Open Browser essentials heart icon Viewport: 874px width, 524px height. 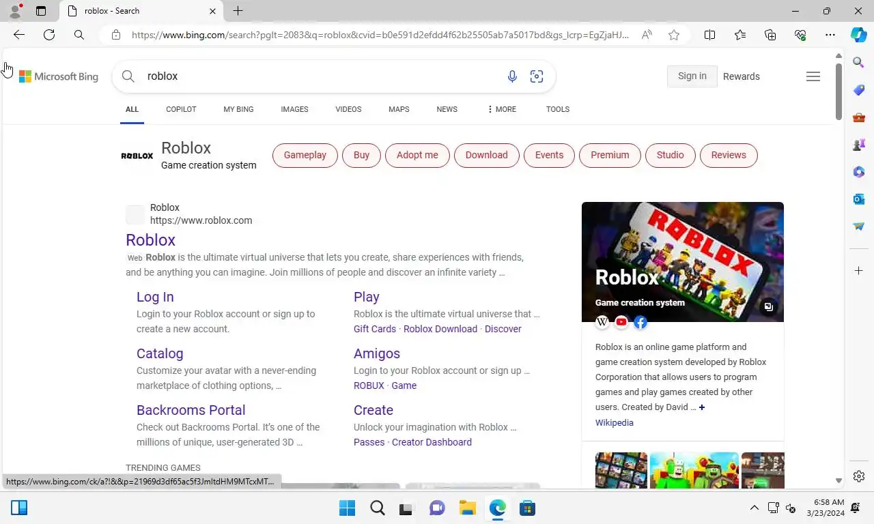click(800, 35)
